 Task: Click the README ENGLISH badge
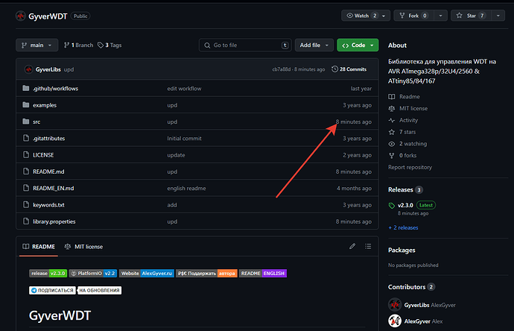pos(263,274)
